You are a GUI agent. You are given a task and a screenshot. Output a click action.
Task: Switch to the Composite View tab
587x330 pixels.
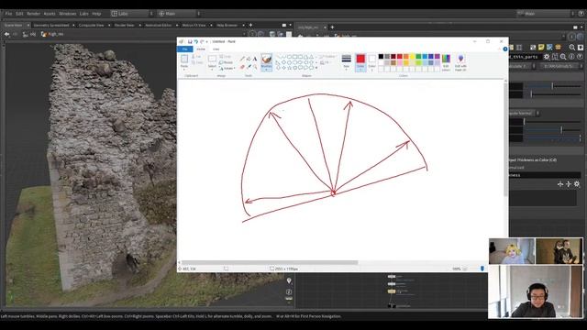pyautogui.click(x=91, y=25)
